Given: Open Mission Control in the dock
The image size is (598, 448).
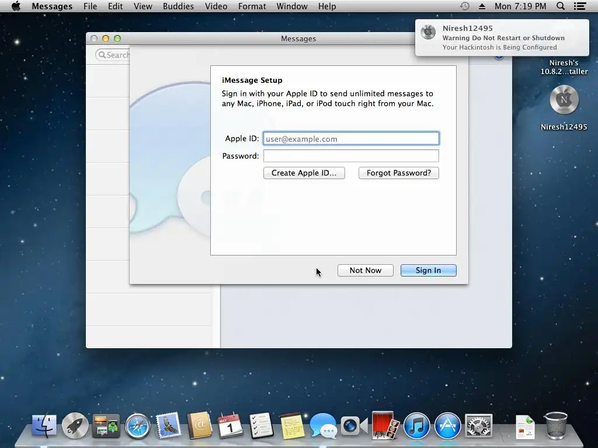Looking at the screenshot, I should tap(106, 426).
